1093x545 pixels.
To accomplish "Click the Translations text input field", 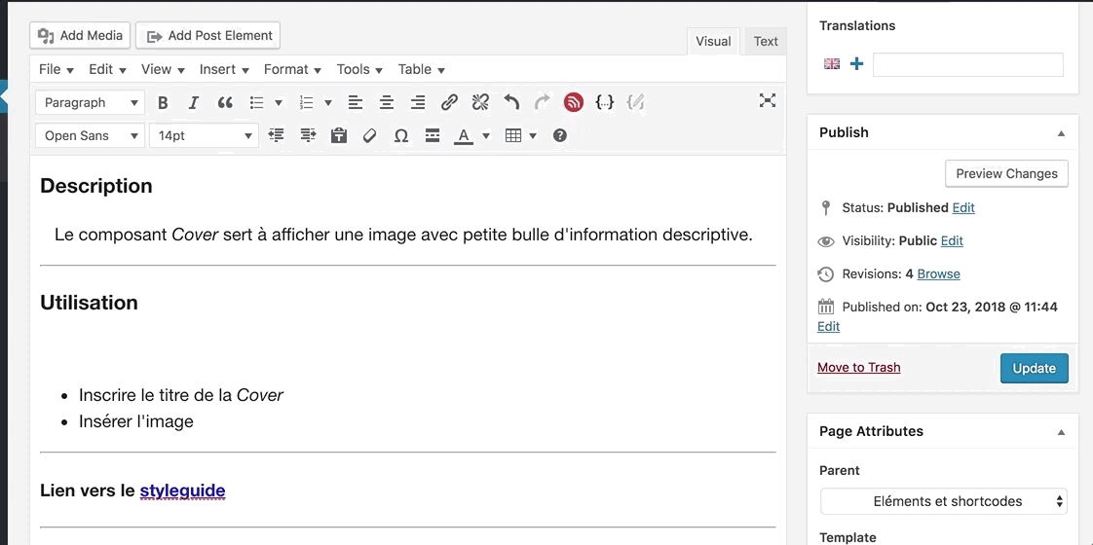I will [967, 64].
